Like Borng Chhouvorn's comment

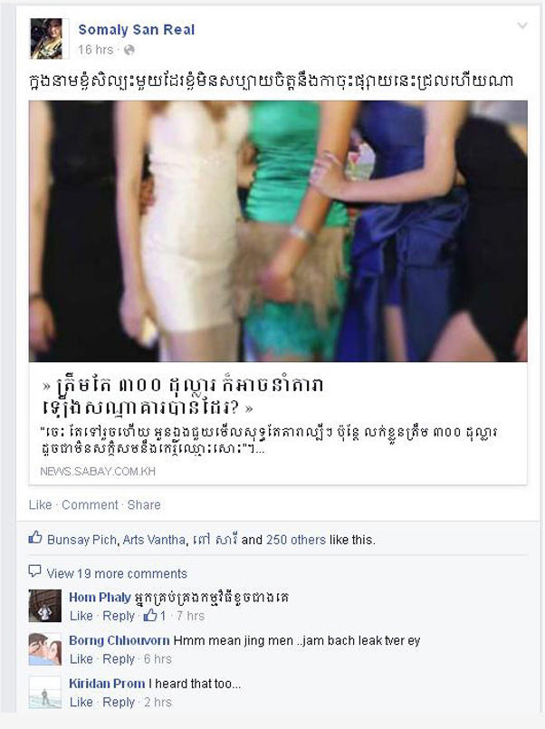click(81, 659)
